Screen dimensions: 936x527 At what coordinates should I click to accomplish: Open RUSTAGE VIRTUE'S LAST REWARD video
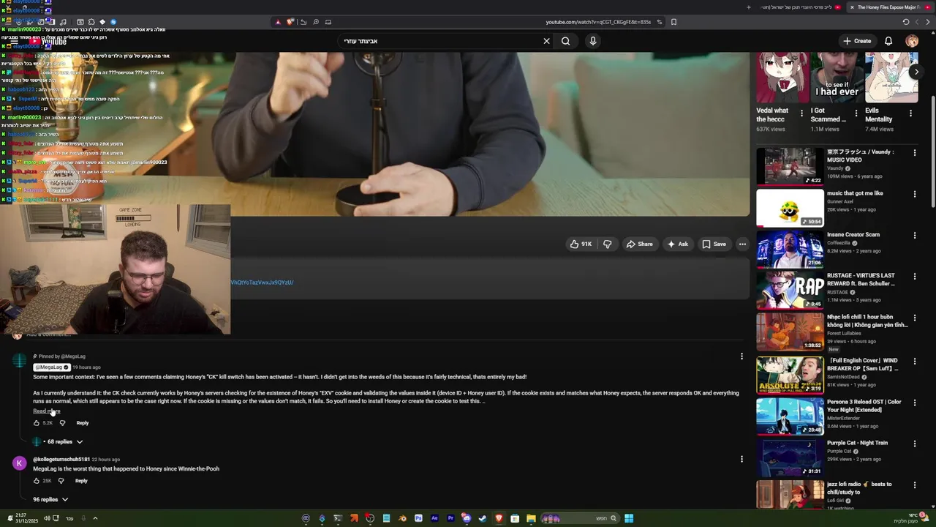790,290
